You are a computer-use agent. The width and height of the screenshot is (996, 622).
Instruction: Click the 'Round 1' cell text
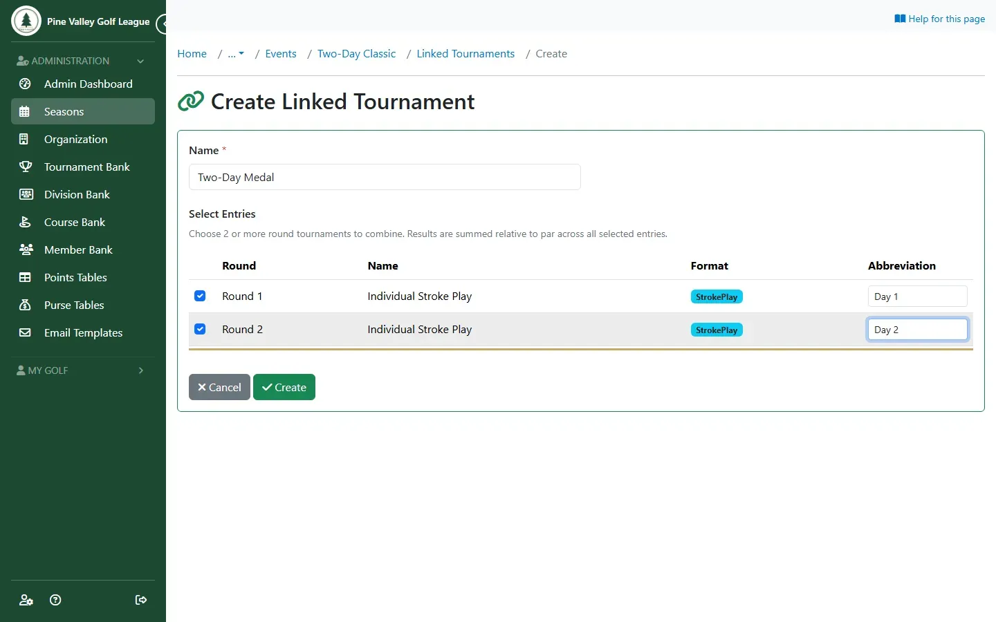pyautogui.click(x=242, y=296)
